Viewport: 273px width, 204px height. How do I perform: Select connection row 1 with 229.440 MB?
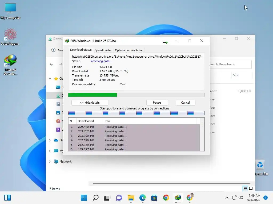tap(134, 127)
